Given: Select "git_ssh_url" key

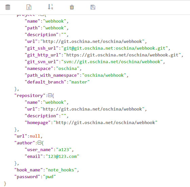Looking at the screenshot, I should coord(41,48).
